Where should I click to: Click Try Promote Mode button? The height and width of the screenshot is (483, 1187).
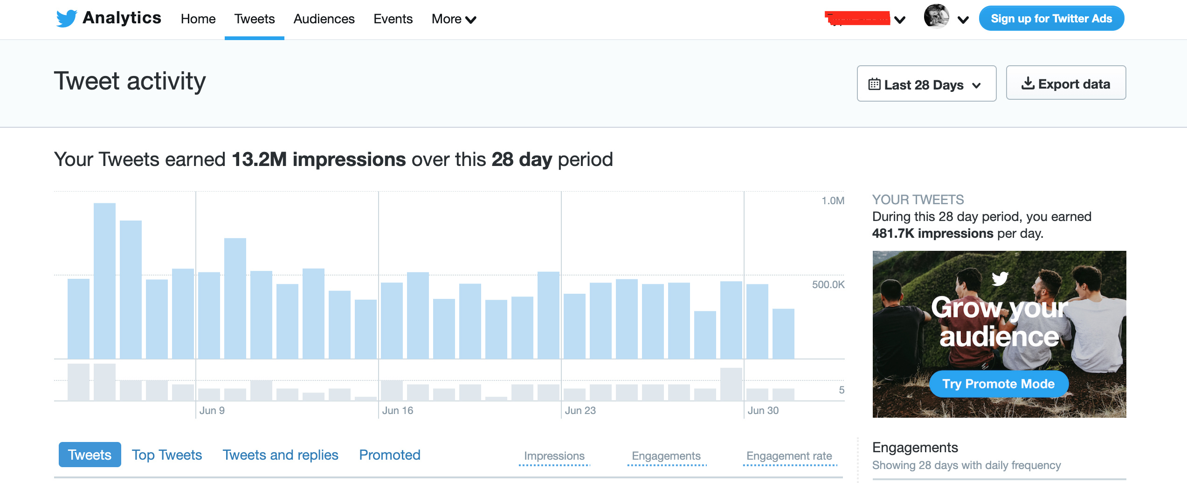999,384
